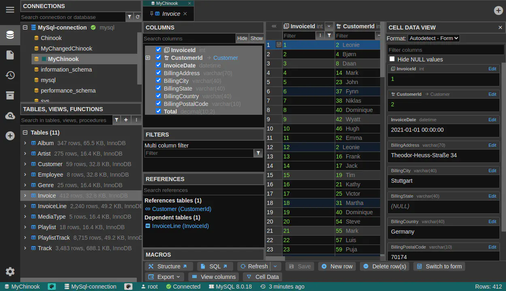This screenshot has height=291, width=506.
Task: Open the hamburger menu icon
Action: [x=10, y=10]
